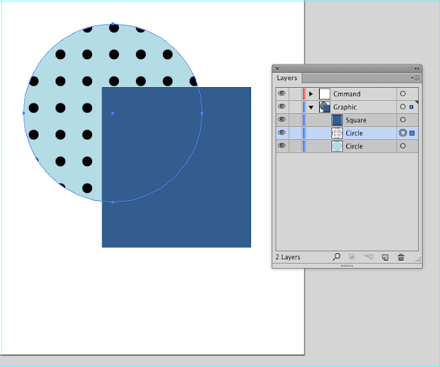Open the Layers panel flyout menu
This screenshot has height=367, width=440.
click(x=415, y=78)
